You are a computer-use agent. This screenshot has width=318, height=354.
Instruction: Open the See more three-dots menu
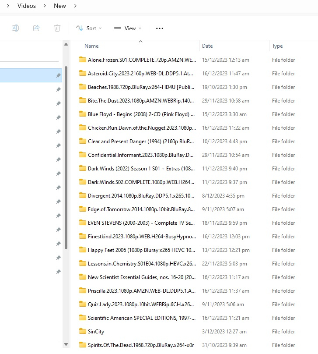click(160, 28)
